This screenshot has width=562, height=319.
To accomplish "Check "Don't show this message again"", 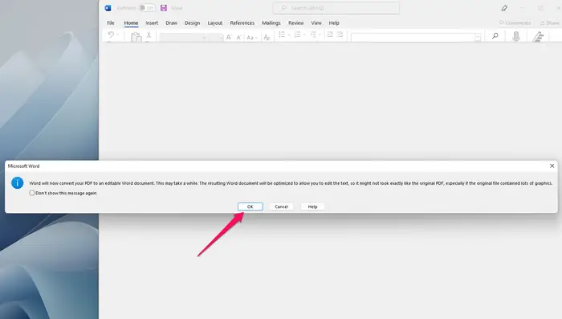I will [32, 193].
